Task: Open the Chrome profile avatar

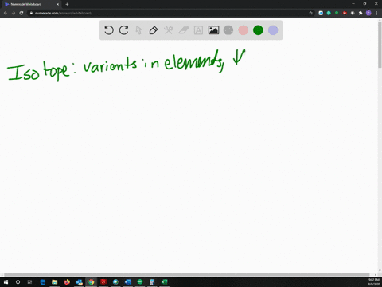Action: [x=368, y=13]
